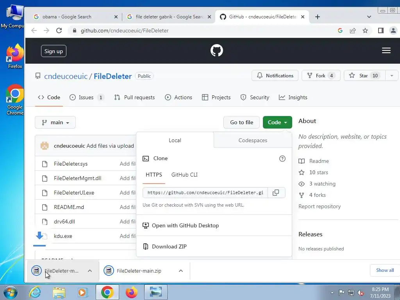Launch Internet Explorer from the taskbar
The height and width of the screenshot is (300, 400).
coord(35,292)
